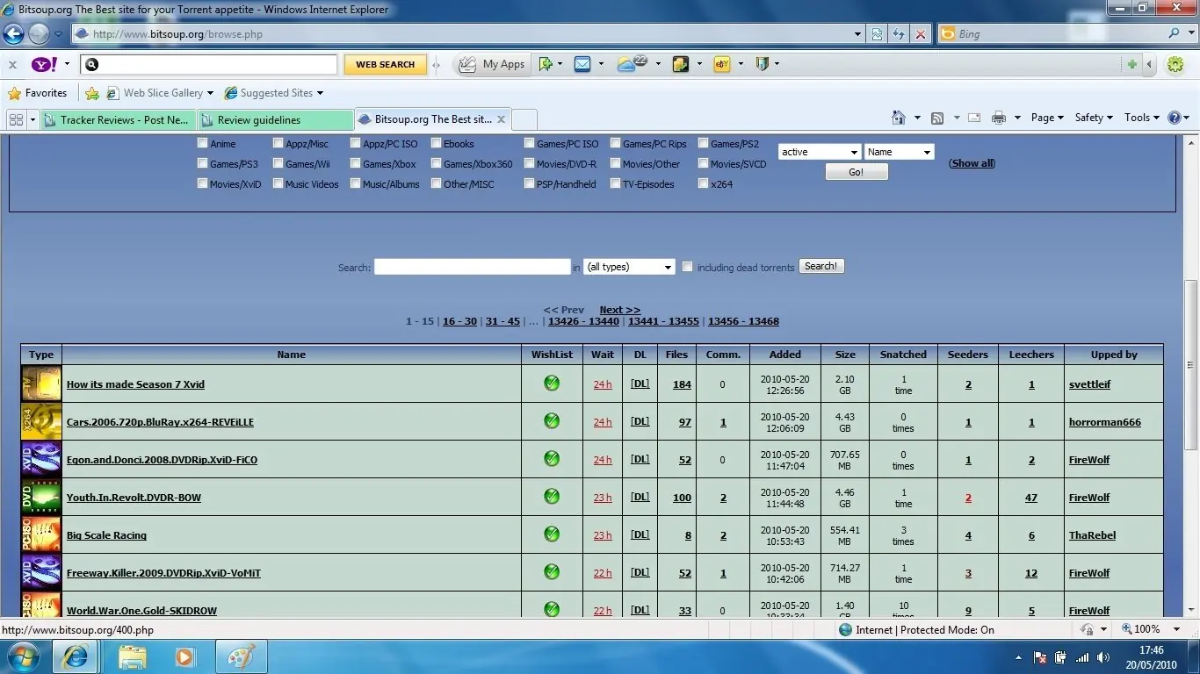Click the Refresh page icon

pos(899,34)
